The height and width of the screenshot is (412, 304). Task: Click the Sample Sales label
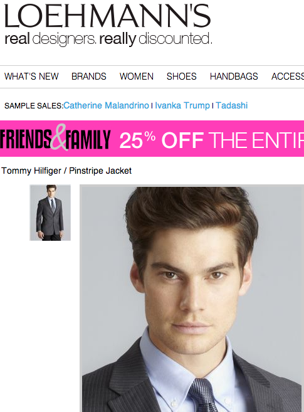34,105
